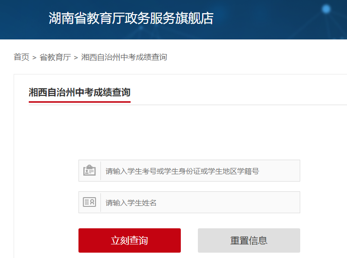Click 湘西自治州中考成绩查询 in the breadcrumb trail

tap(124, 57)
